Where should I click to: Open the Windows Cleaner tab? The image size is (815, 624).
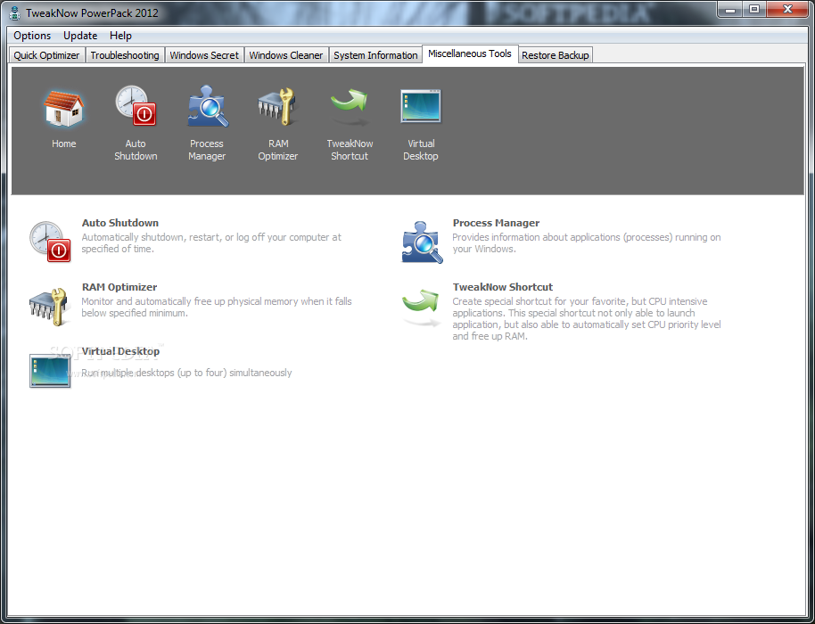286,55
